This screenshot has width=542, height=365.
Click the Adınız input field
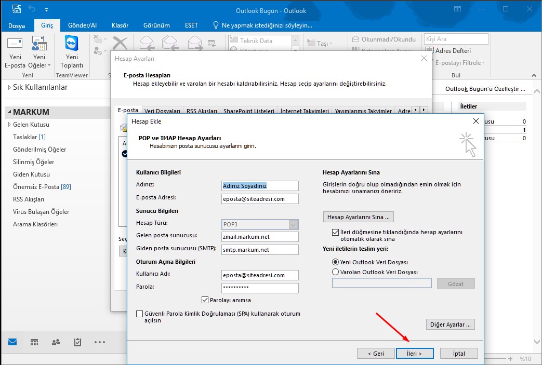[260, 186]
